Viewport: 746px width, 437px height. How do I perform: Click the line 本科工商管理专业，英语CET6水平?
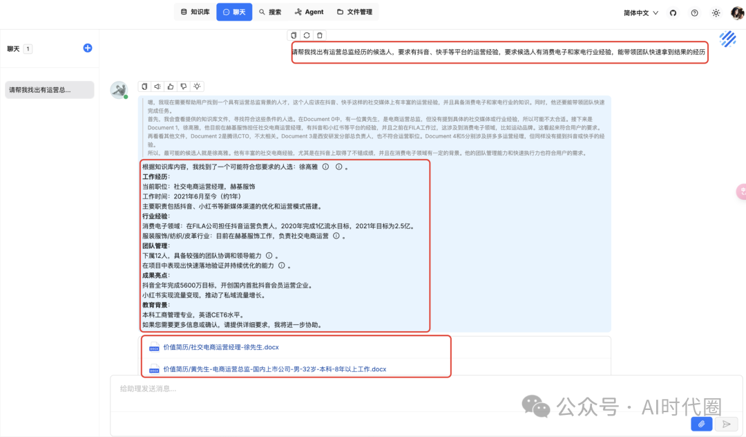point(193,315)
